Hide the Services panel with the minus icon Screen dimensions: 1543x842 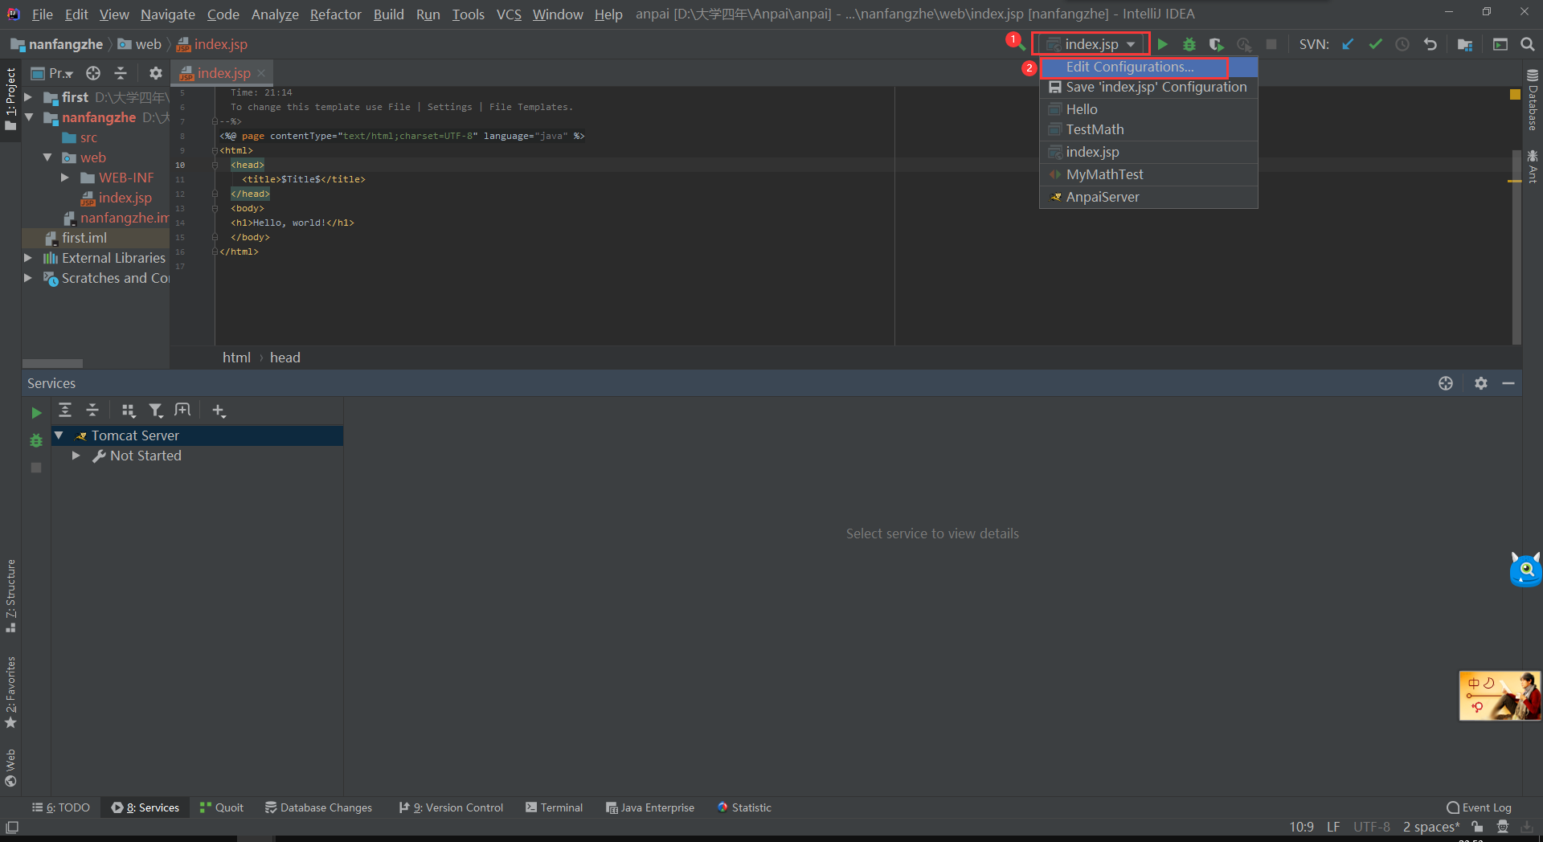[x=1508, y=383]
